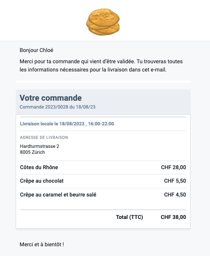Click the 'CHF 28,00' price
The image size is (210, 256).
[173, 167]
